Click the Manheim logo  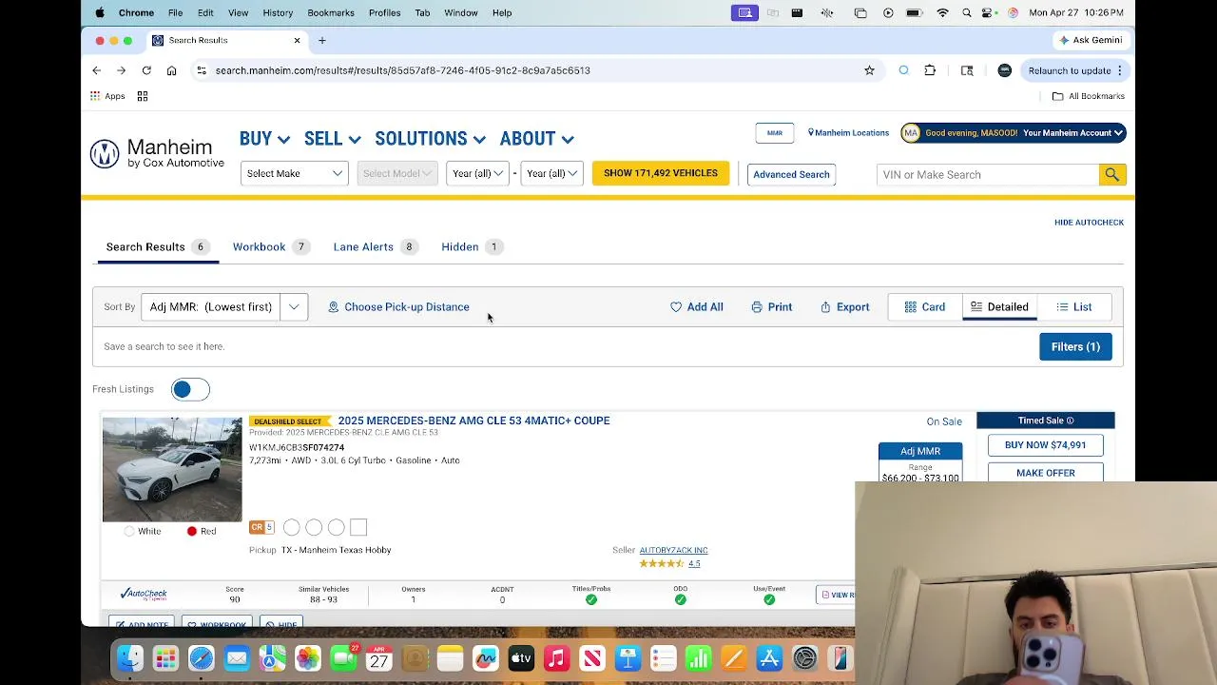coord(157,153)
